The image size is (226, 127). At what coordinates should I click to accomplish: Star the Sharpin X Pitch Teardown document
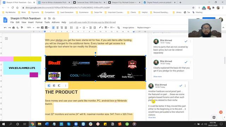point(45,18)
